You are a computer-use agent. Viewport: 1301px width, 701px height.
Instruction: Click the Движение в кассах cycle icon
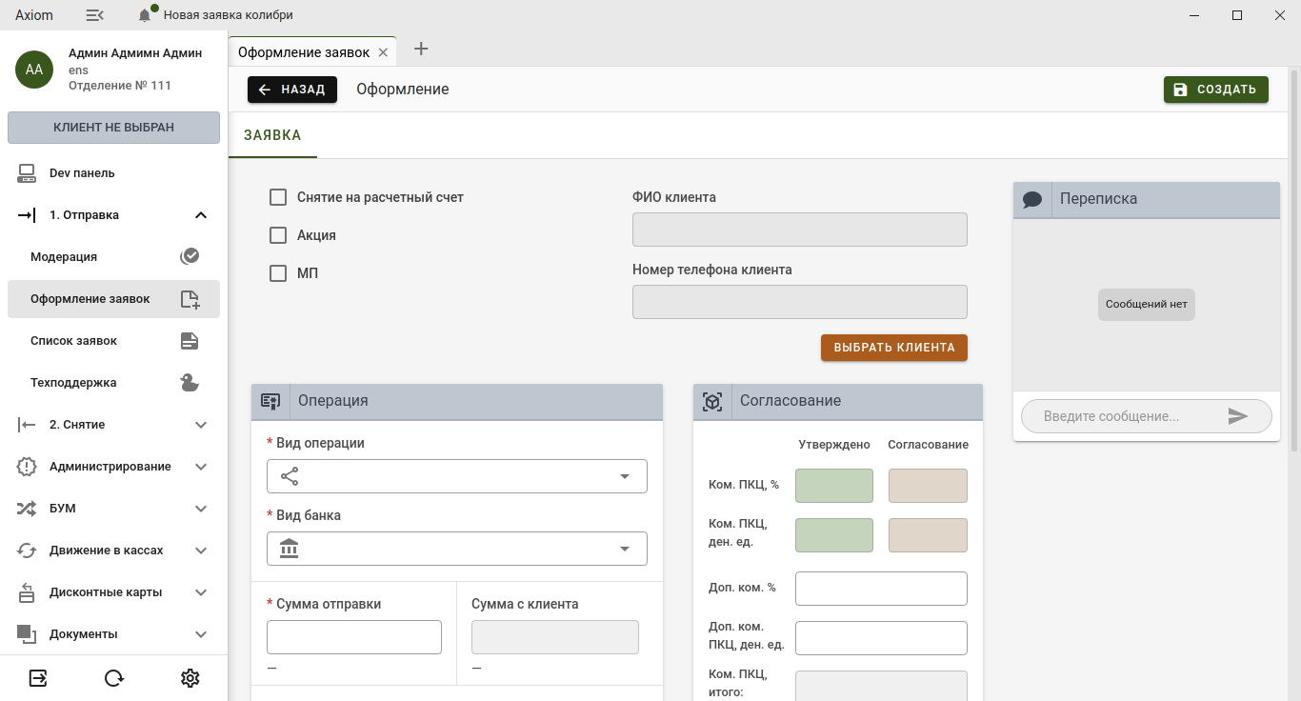27,551
